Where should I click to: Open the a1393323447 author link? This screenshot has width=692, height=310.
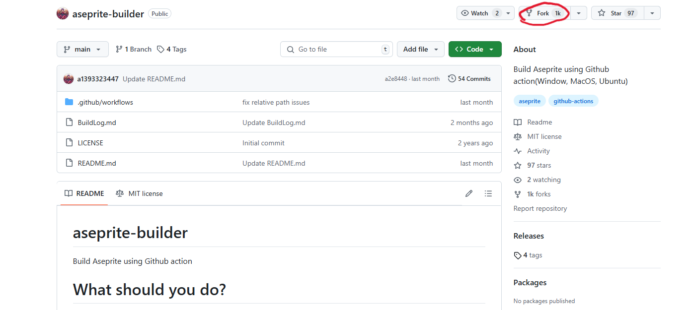tap(98, 79)
